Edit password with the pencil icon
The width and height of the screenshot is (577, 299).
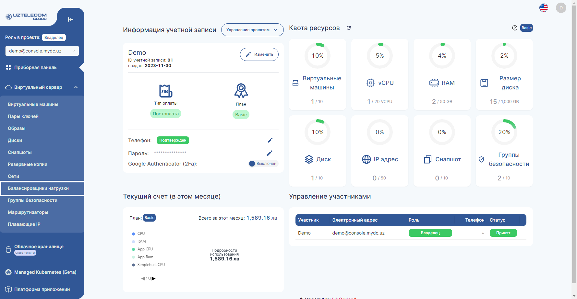(269, 153)
